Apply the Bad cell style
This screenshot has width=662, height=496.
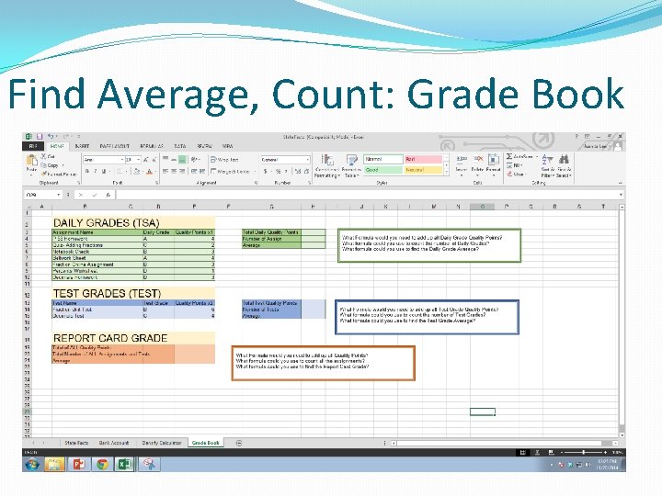pos(423,160)
